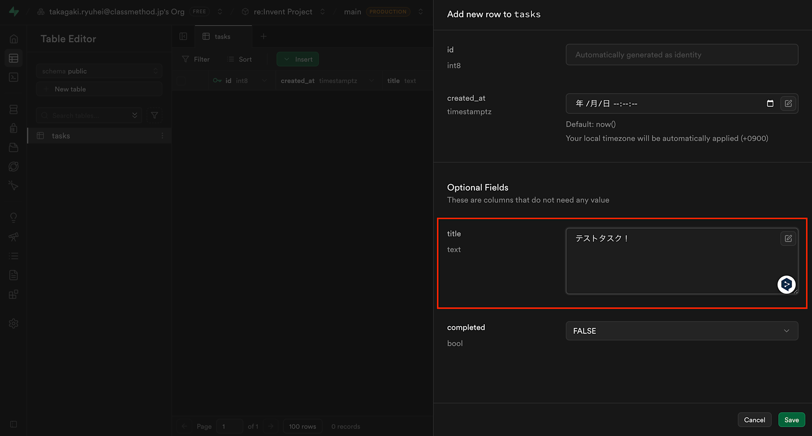Go to Home icon in sidebar
This screenshot has width=812, height=436.
pyautogui.click(x=13, y=39)
